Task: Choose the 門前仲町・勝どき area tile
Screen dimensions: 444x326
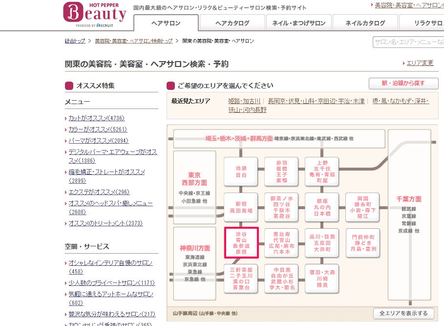Action: click(x=363, y=243)
